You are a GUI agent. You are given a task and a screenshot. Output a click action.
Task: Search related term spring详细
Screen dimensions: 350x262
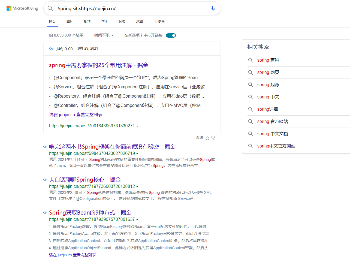point(268,109)
